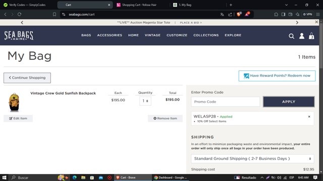Viewport: 323px width, 181px height.
Task: Open the Brave Wallet icon
Action: [290, 15]
